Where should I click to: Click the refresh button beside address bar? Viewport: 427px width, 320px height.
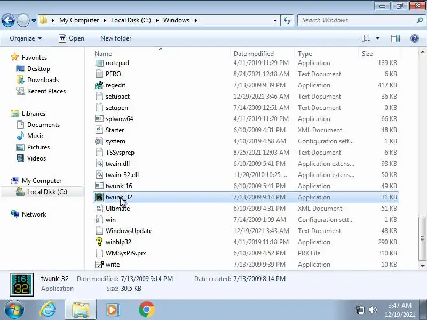(x=287, y=20)
